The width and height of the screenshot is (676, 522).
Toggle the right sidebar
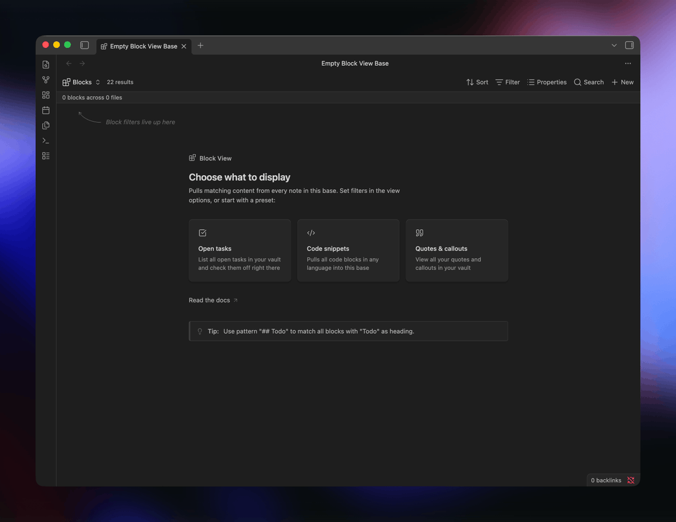629,45
